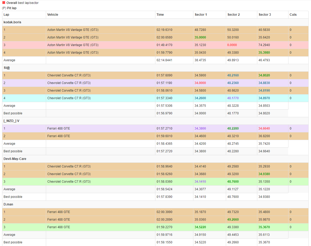
Task: Click the blue 48.2160 sector 2 value
Action: tap(233, 75)
